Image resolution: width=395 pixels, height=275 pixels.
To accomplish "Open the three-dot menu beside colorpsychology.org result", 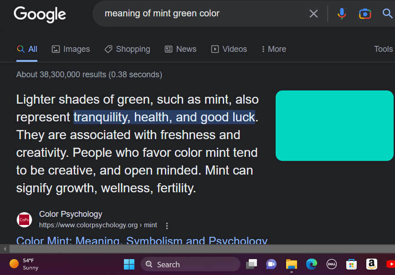I will point(167,225).
